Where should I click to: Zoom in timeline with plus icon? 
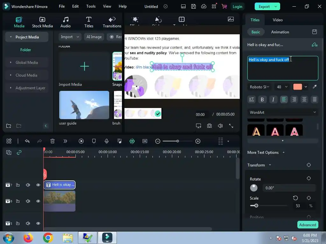(x=198, y=141)
